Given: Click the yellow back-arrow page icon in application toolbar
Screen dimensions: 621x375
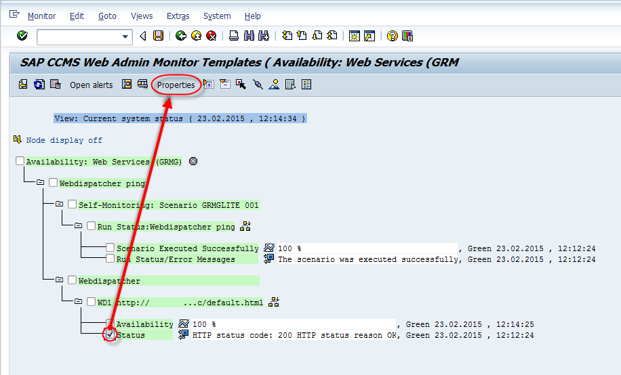Looking at the screenshot, I should click(x=23, y=84).
